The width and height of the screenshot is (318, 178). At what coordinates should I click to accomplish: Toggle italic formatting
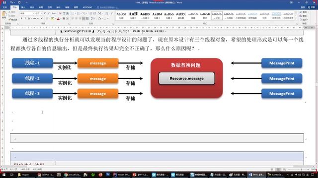coord(25,19)
